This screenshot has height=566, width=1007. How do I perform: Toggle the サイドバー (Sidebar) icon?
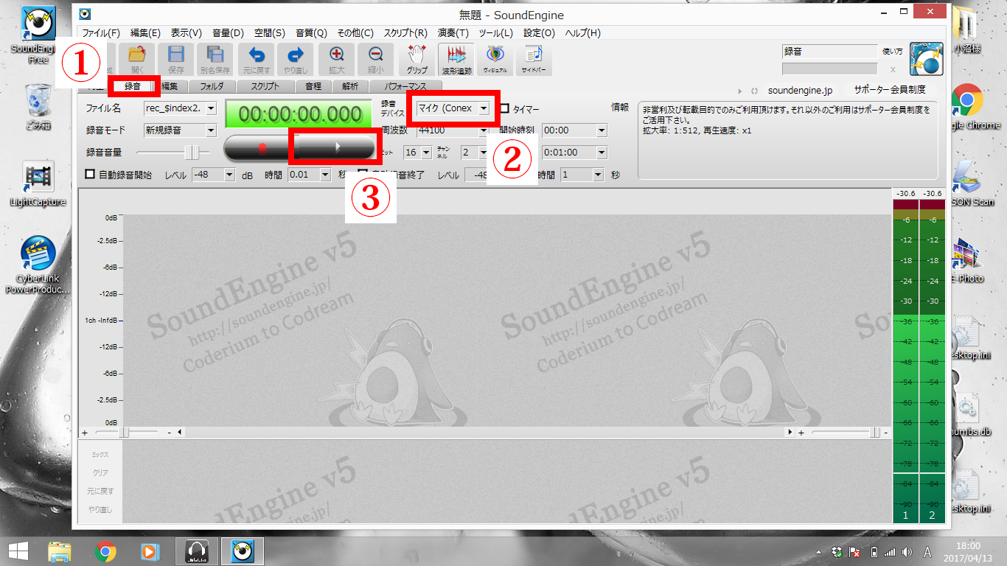(x=534, y=59)
